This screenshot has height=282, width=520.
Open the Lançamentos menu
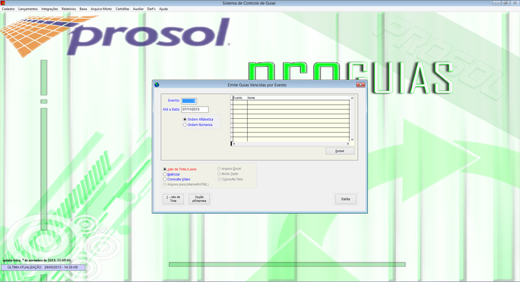(28, 9)
